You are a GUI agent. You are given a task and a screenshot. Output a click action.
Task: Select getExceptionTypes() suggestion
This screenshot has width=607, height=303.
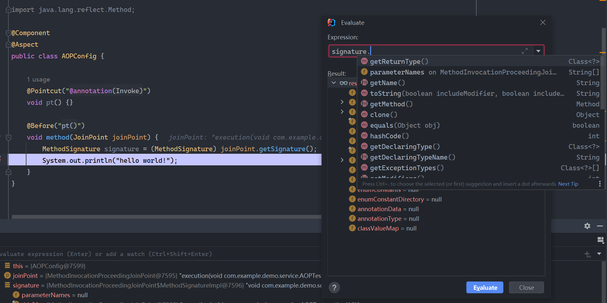(x=481, y=168)
